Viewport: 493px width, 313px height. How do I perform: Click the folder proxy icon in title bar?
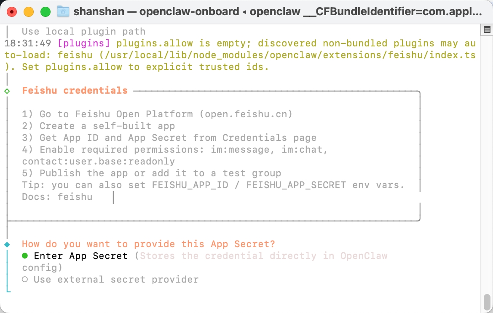(x=63, y=11)
